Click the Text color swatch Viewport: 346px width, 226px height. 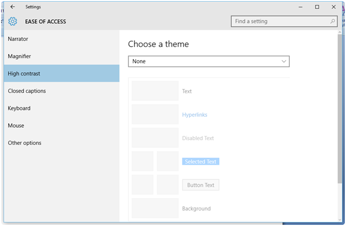click(155, 91)
